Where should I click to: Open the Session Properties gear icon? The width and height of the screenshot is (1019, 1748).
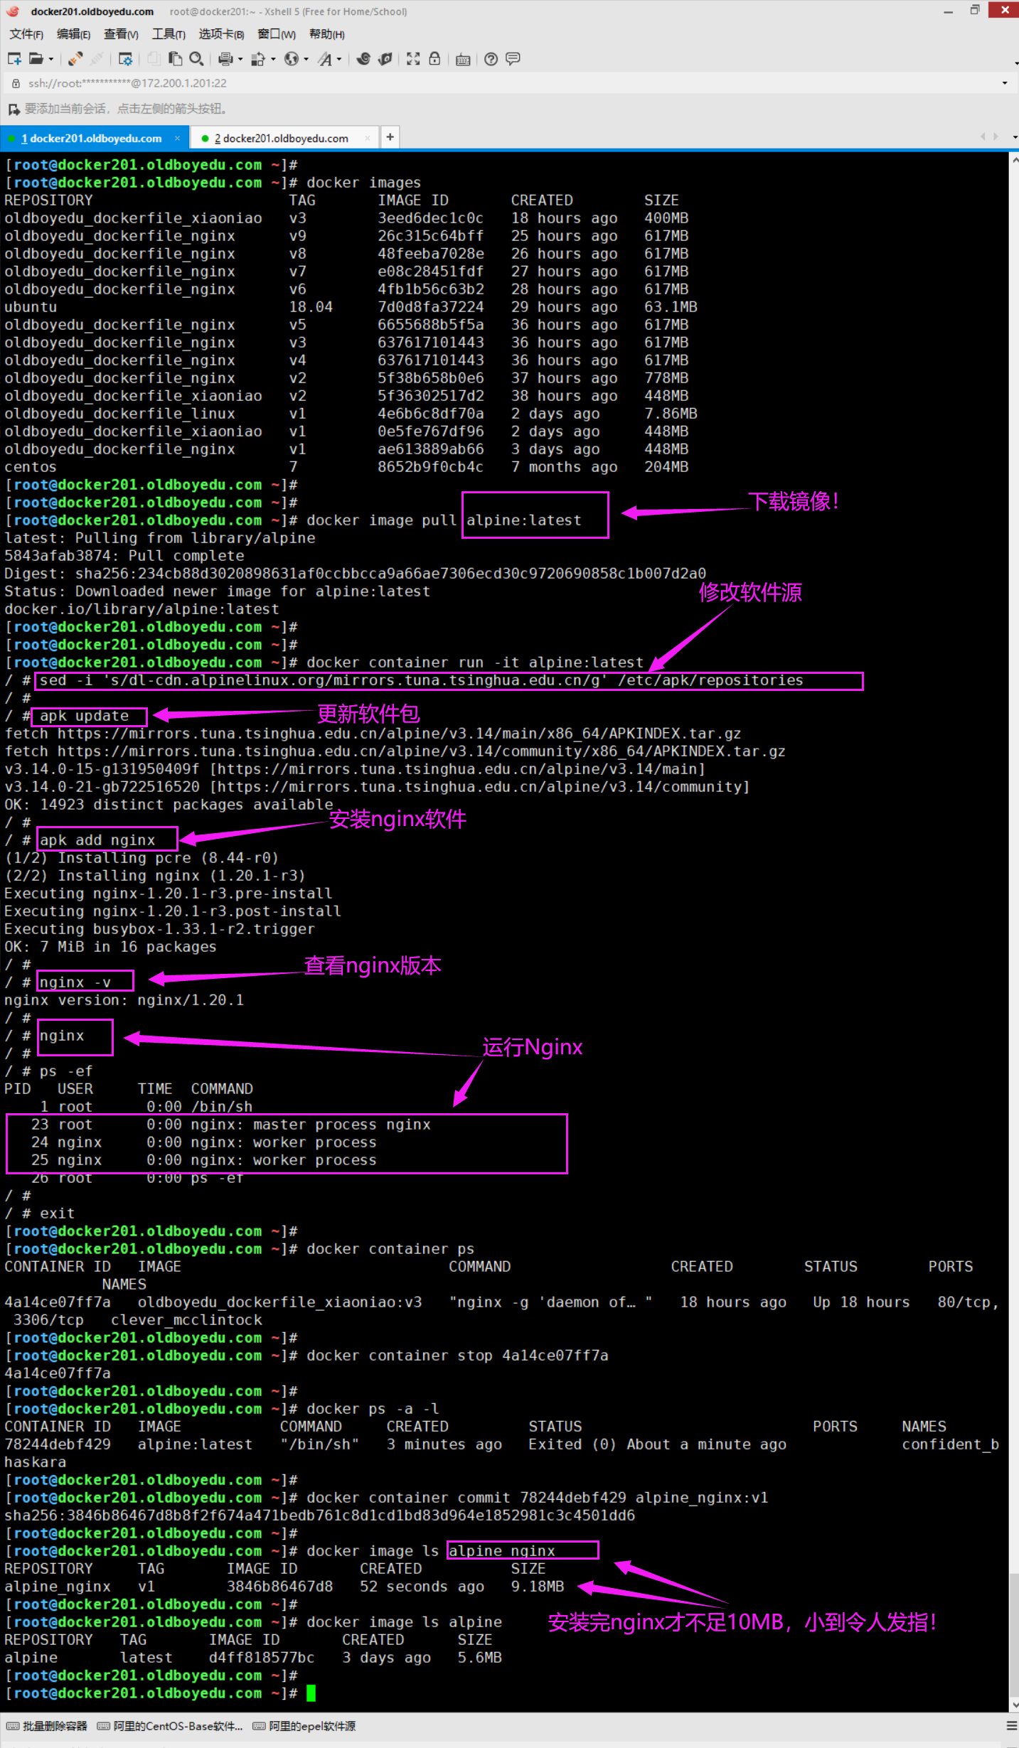coord(125,59)
